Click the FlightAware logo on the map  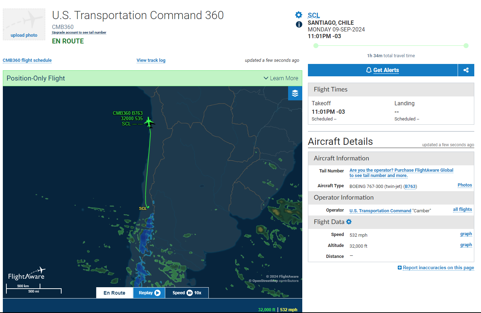27,273
